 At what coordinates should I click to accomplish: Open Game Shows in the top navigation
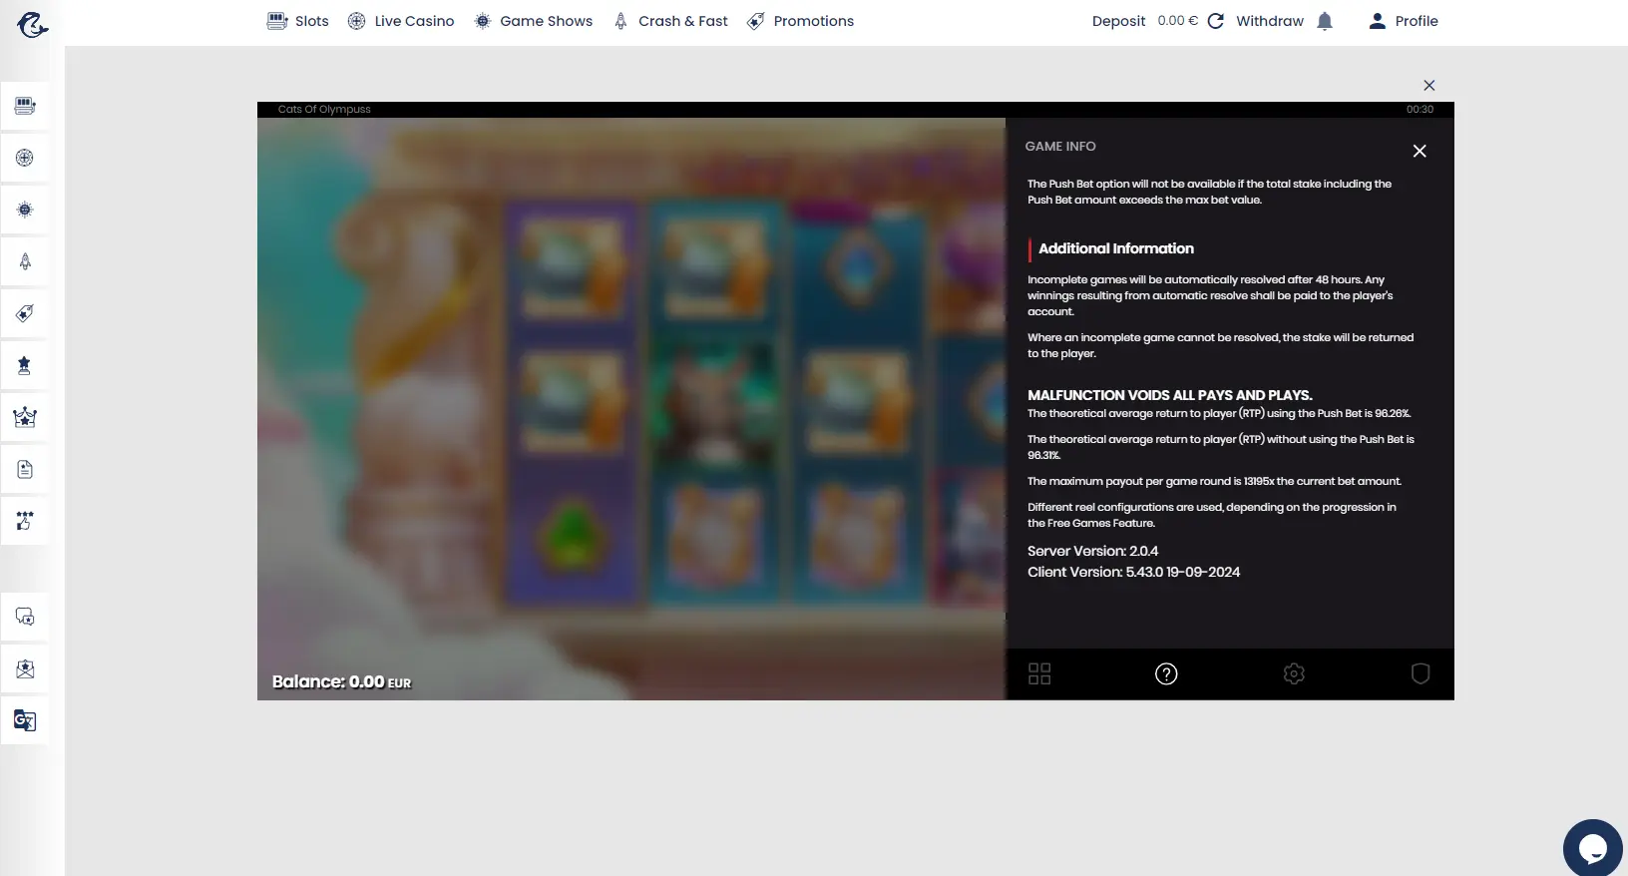point(533,21)
